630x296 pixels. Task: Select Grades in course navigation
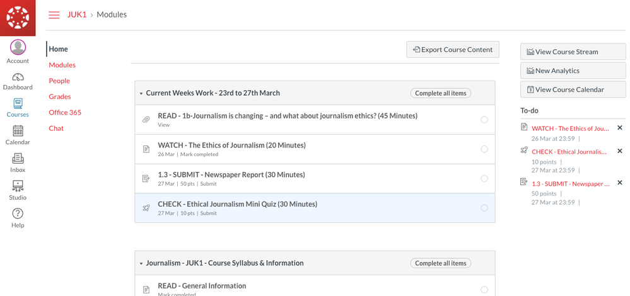(60, 96)
